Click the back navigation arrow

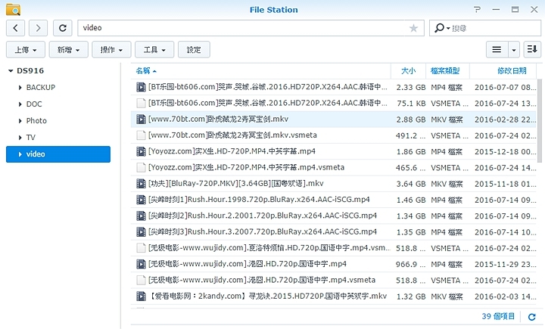point(17,28)
